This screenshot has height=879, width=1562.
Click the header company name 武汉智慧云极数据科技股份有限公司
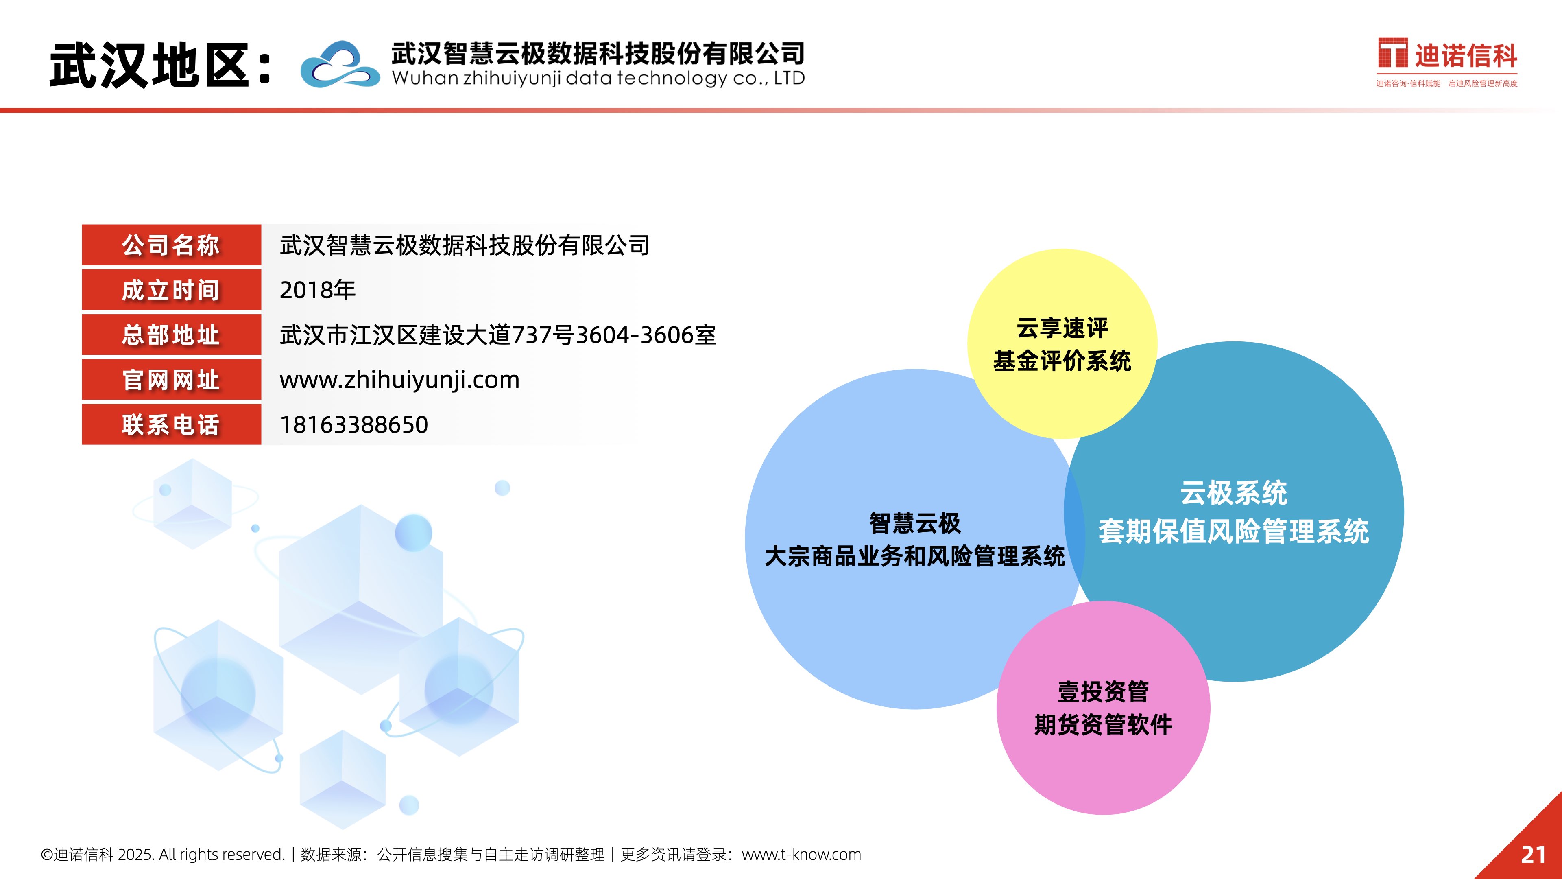click(x=598, y=53)
